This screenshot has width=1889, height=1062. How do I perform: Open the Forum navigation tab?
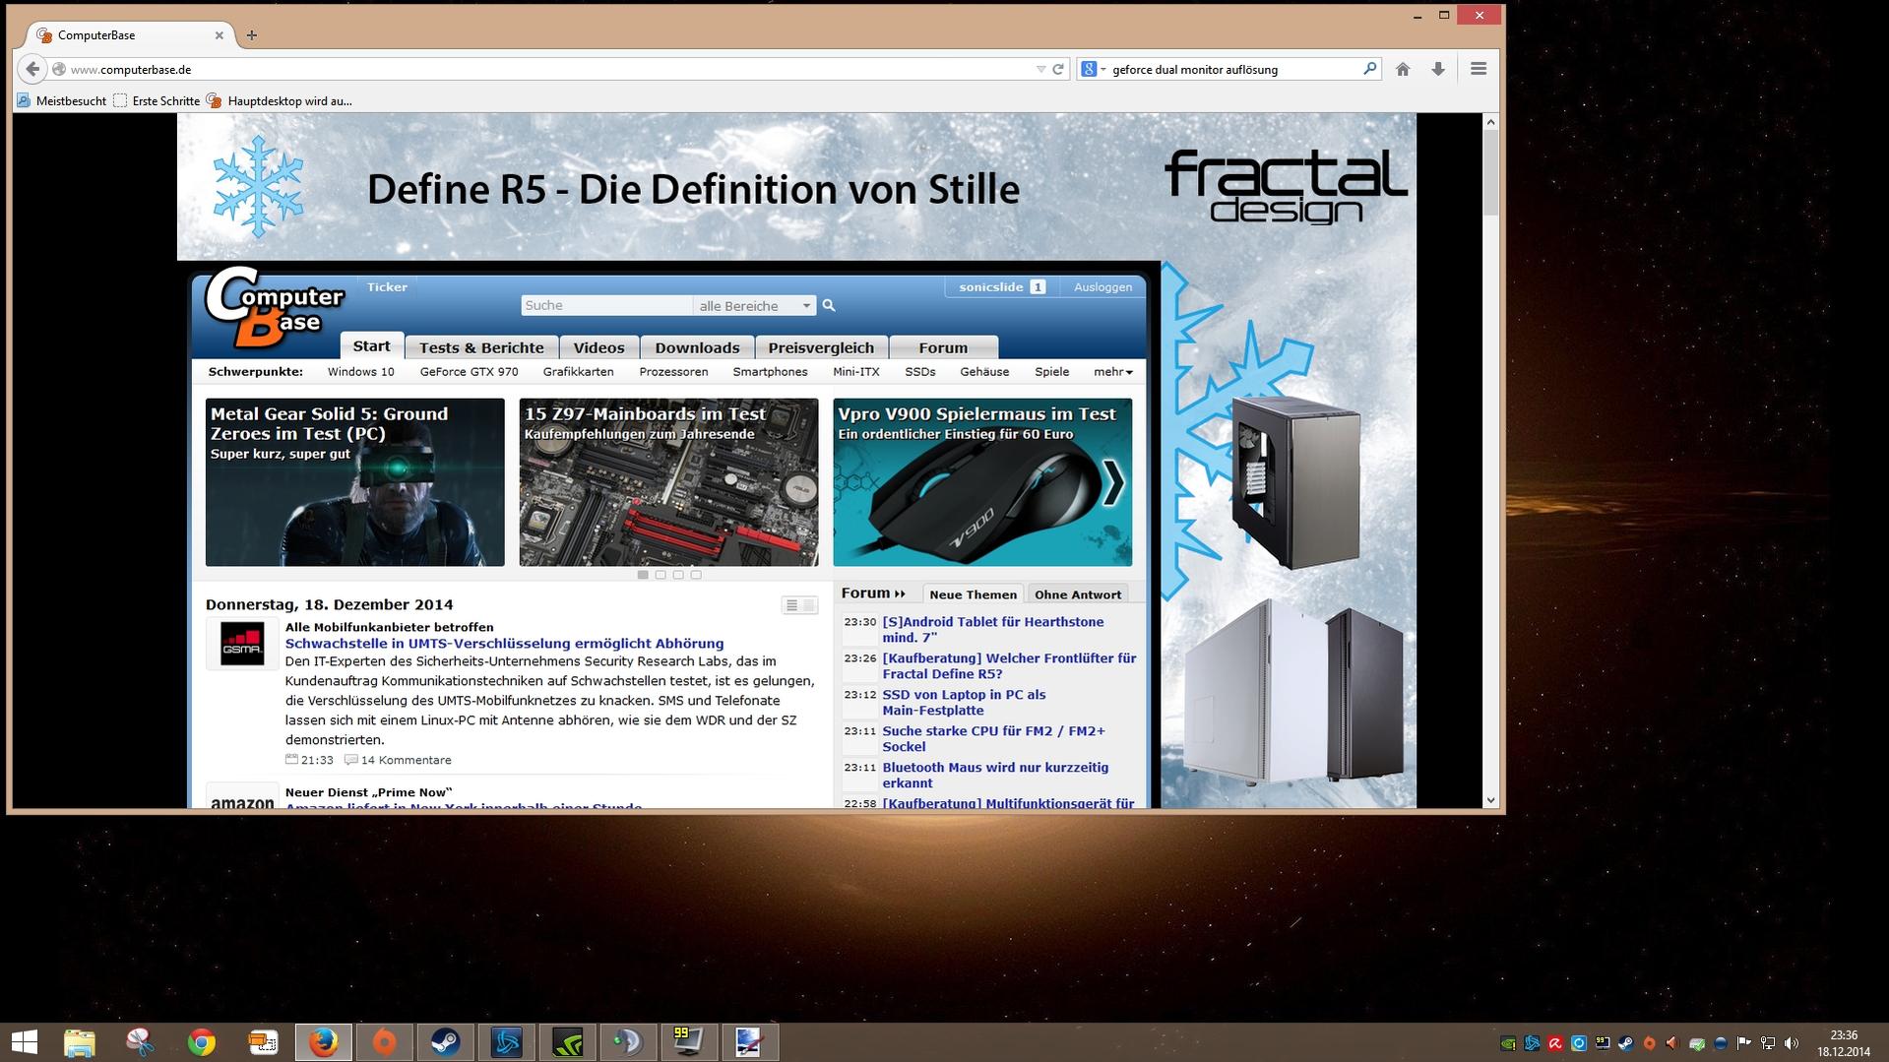[x=943, y=347]
